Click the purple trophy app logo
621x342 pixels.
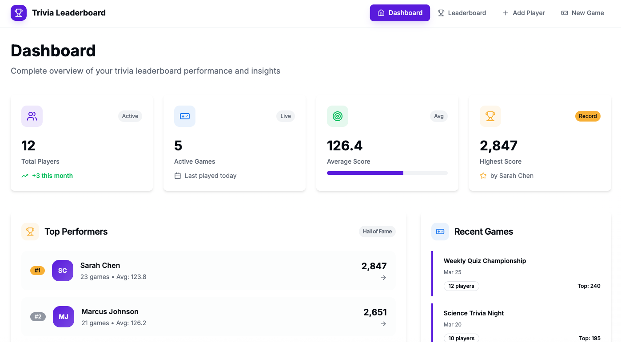19,13
